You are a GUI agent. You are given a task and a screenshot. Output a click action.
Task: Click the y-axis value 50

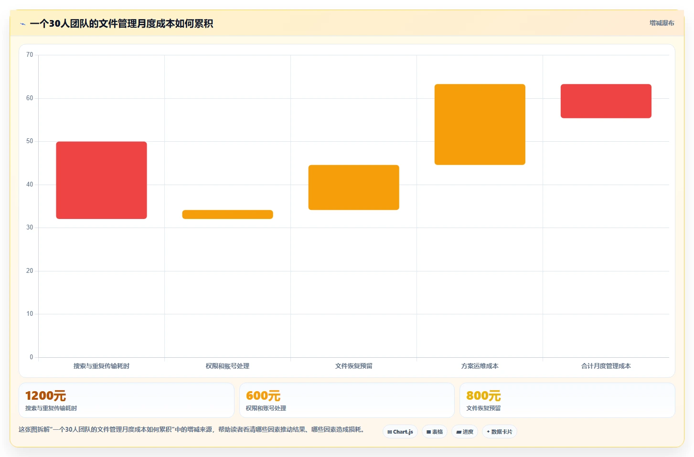coord(30,141)
